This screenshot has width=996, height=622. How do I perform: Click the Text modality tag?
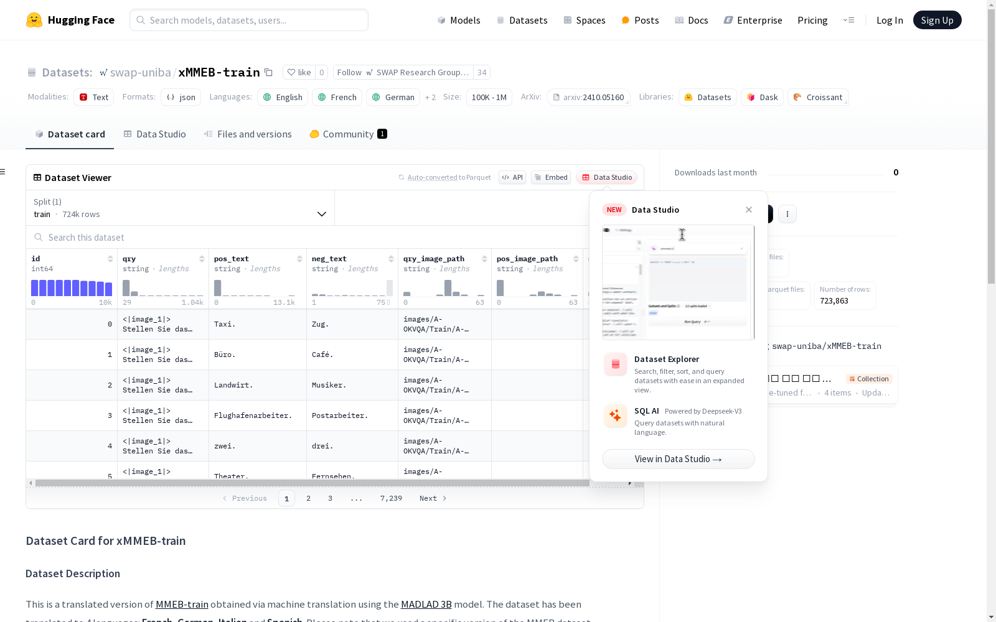(94, 97)
